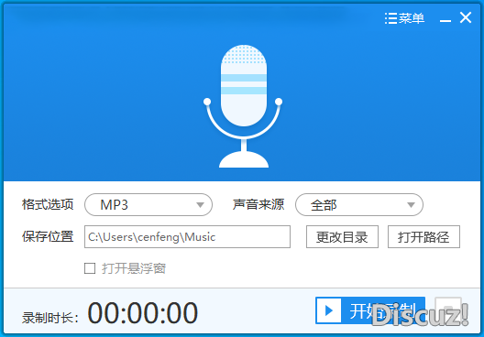Click the large microphone graphic
Image resolution: width=484 pixels, height=337 pixels.
(x=243, y=106)
